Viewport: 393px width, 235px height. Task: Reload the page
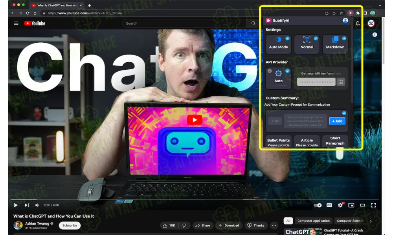click(28, 13)
